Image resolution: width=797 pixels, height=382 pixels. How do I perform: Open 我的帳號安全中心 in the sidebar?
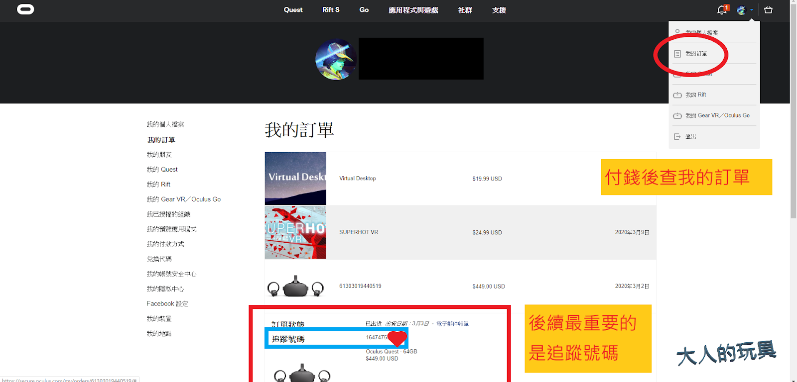pos(171,274)
